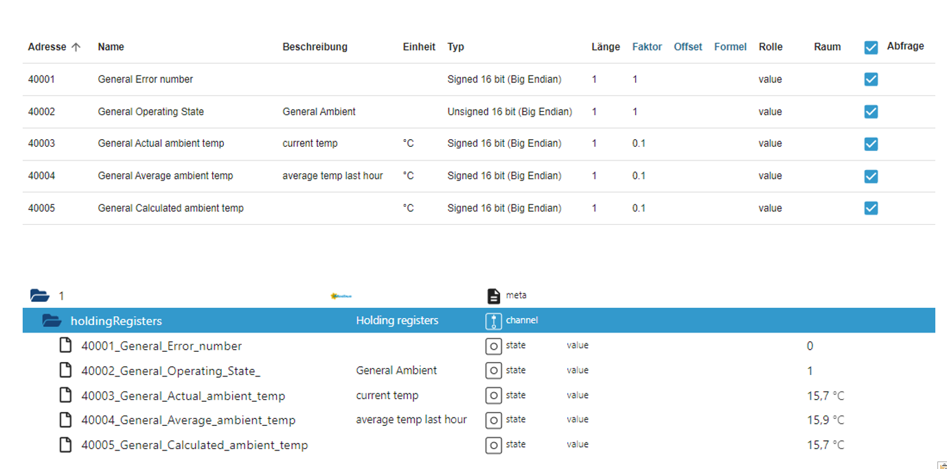Click the 15,9 °C value

pos(825,420)
